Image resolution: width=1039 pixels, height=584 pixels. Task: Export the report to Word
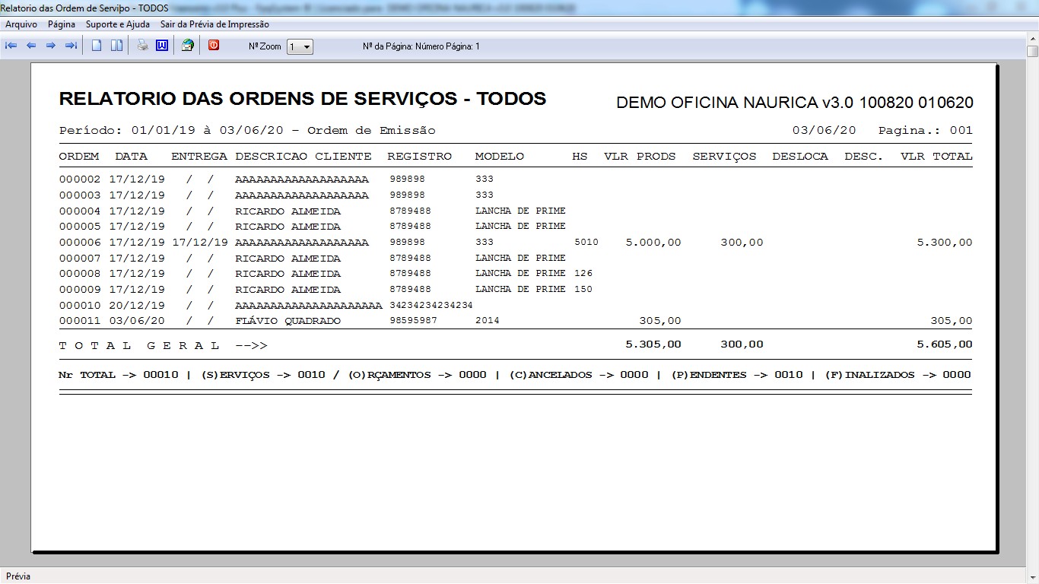[x=162, y=46]
